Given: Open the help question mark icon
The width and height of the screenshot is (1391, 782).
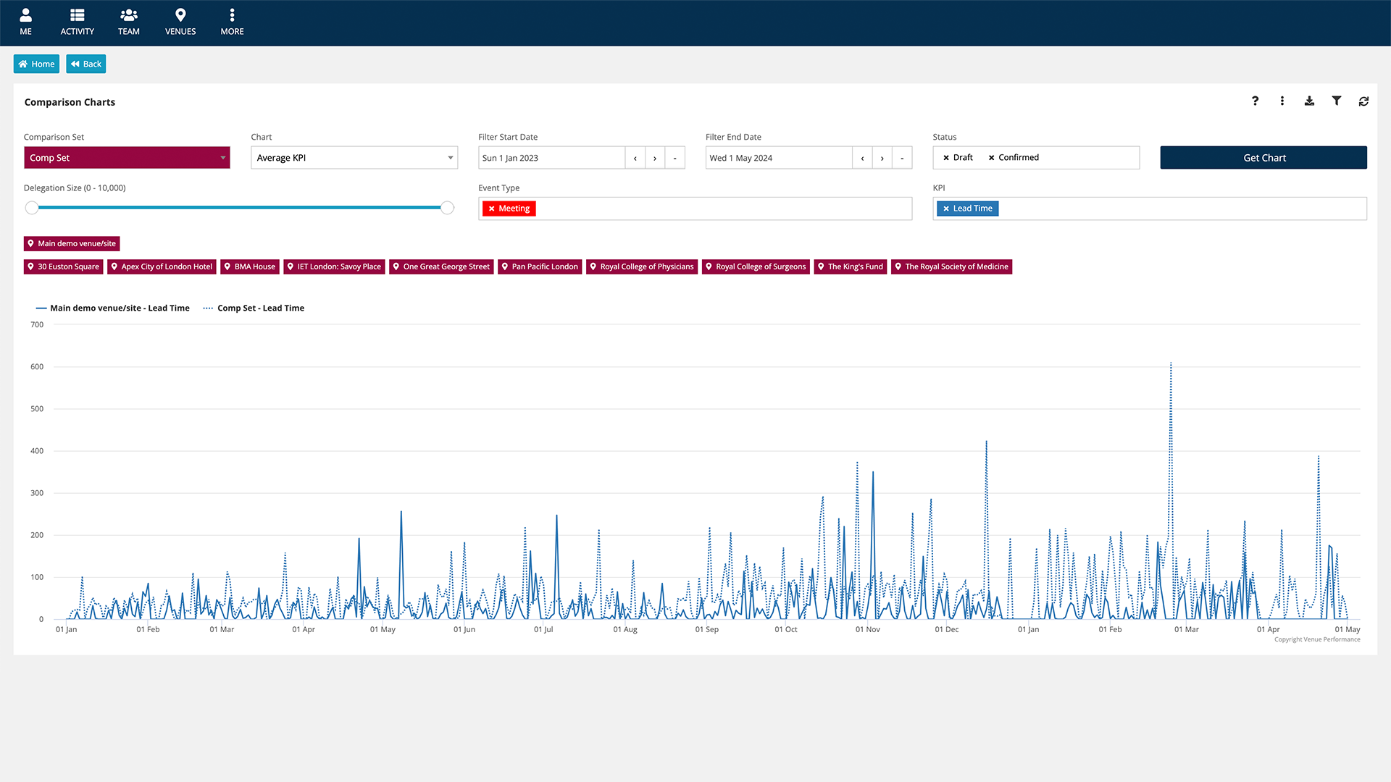Looking at the screenshot, I should point(1255,101).
